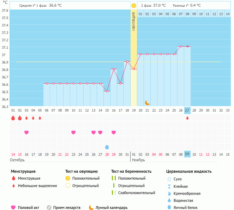Click the yellow ovulation circle above the chart
This screenshot has width=234, height=210.
coord(134,6)
